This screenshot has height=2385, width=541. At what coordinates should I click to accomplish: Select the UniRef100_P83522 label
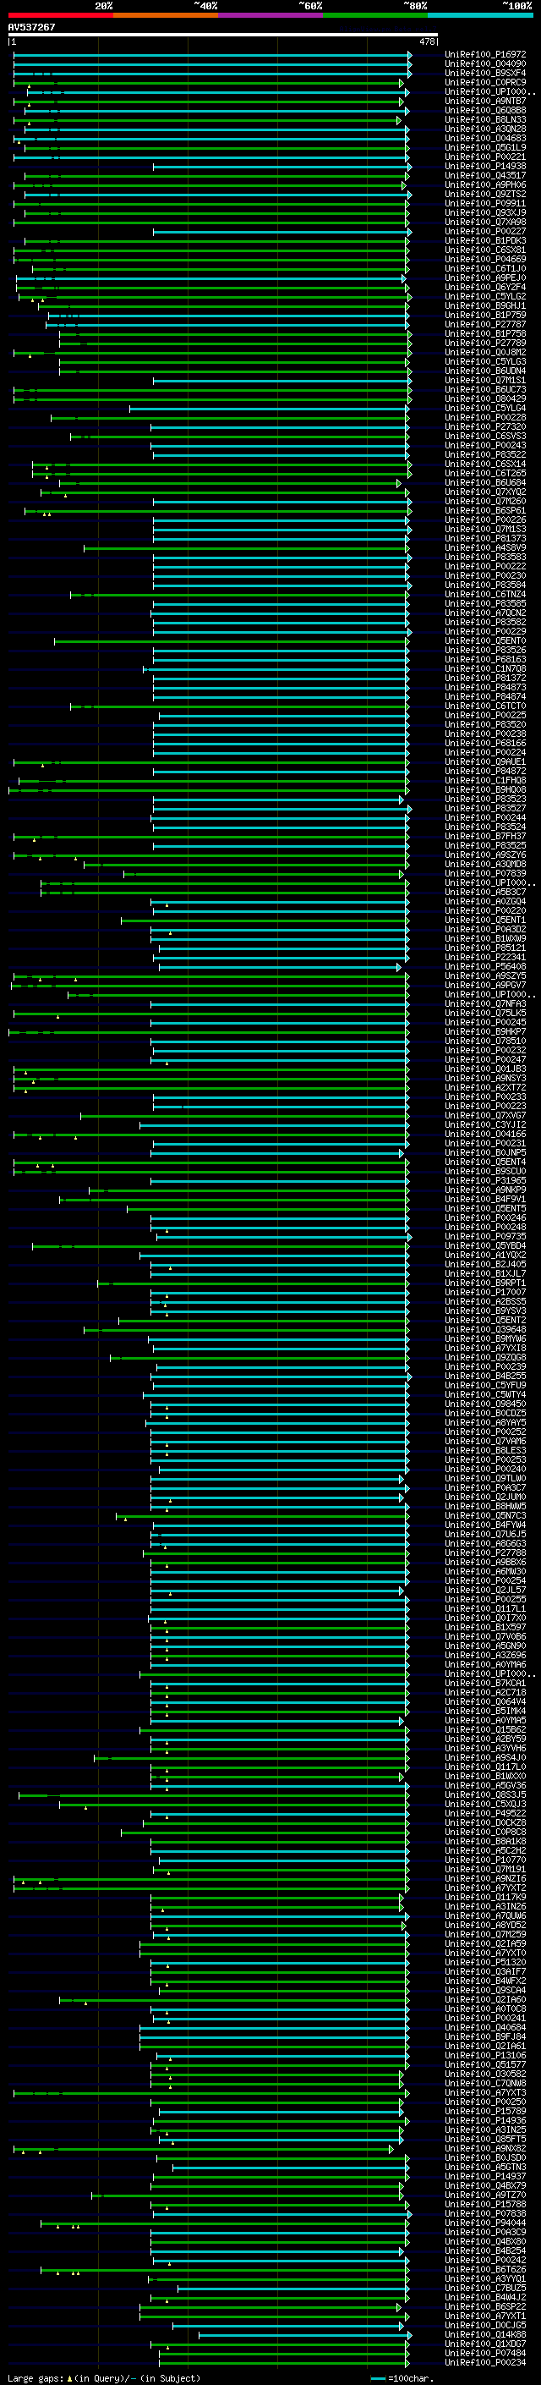tap(485, 454)
